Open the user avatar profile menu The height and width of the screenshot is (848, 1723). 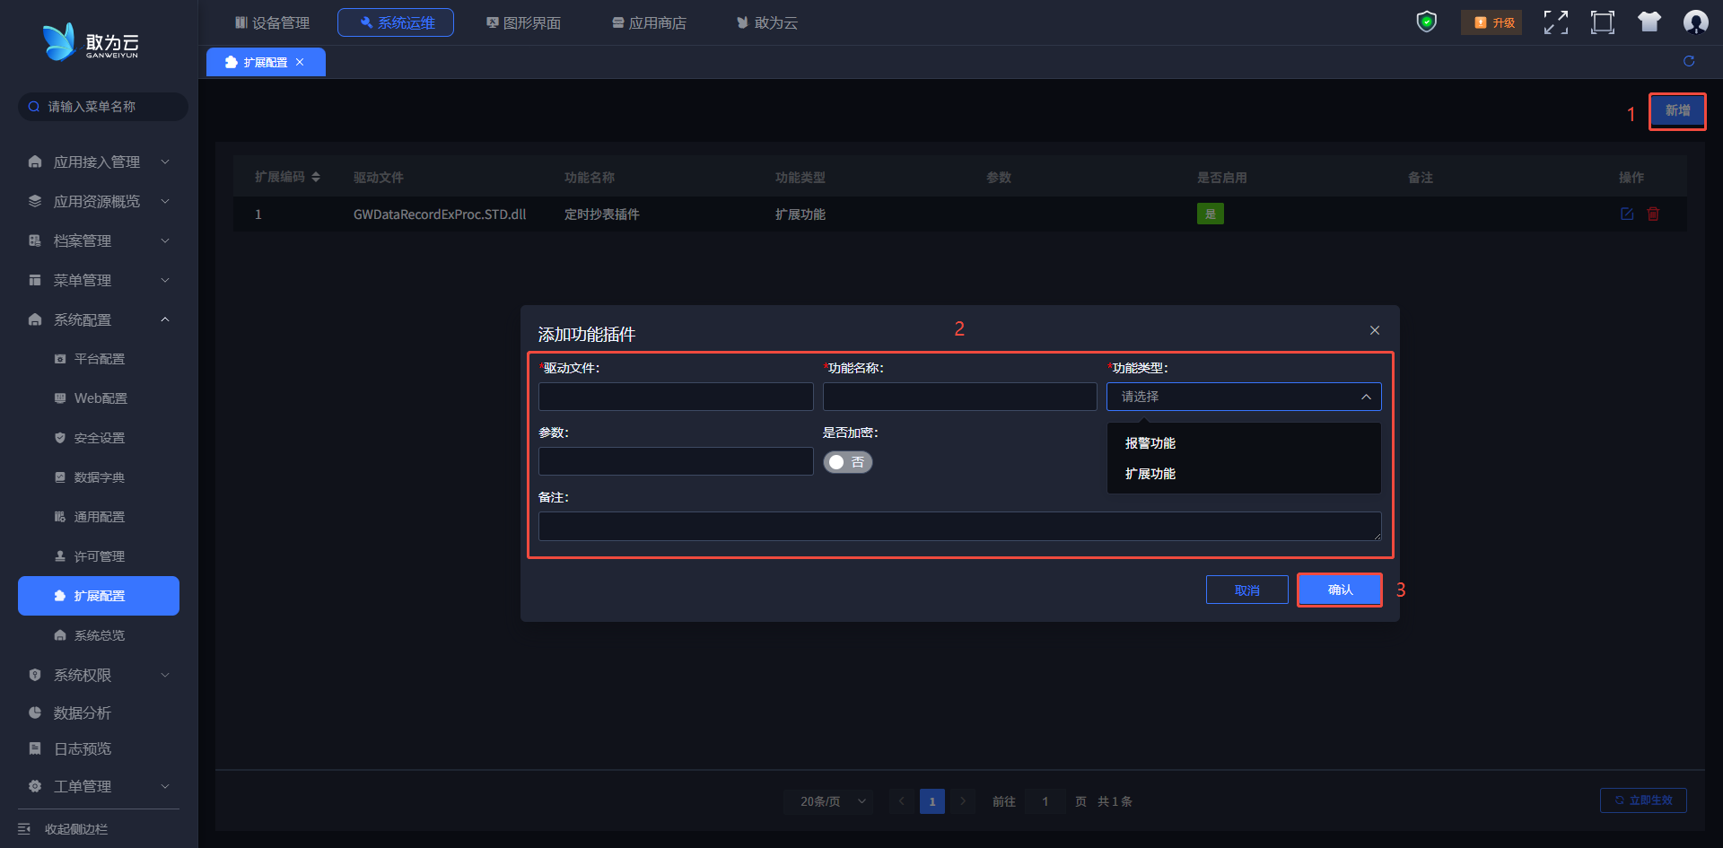pyautogui.click(x=1695, y=22)
